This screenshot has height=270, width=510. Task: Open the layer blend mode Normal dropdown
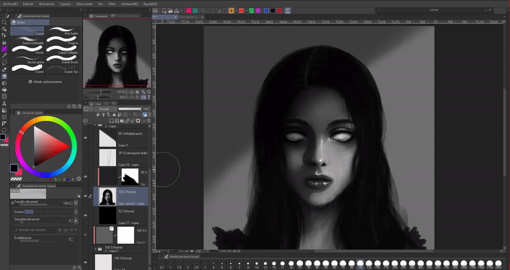point(106,109)
